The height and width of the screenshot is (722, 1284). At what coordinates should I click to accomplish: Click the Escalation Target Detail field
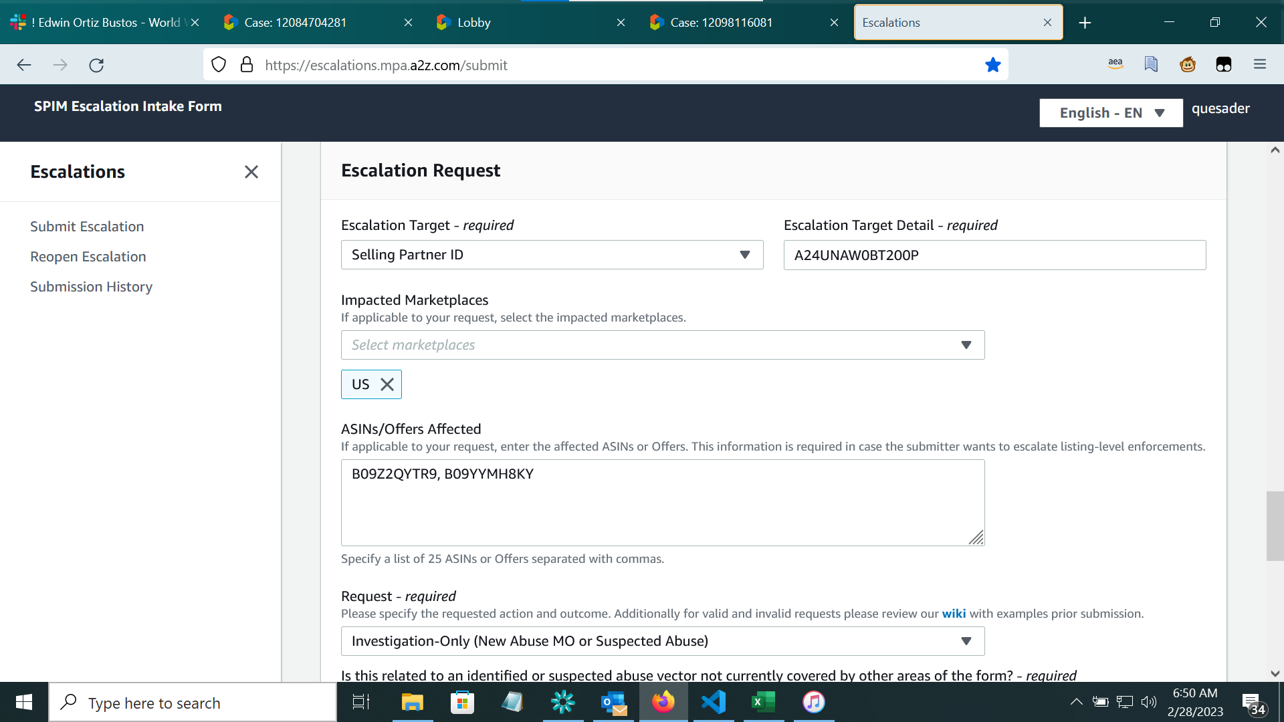995,255
